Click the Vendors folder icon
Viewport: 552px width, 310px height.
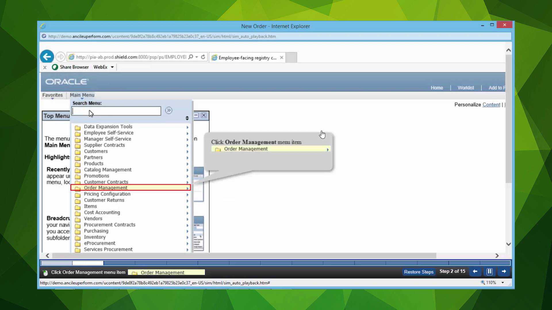click(77, 219)
